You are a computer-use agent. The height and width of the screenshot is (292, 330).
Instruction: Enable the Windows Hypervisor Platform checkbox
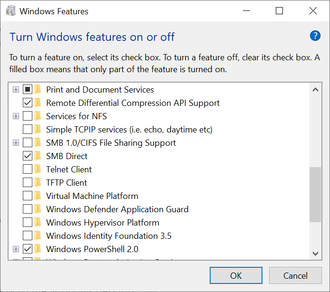28,223
